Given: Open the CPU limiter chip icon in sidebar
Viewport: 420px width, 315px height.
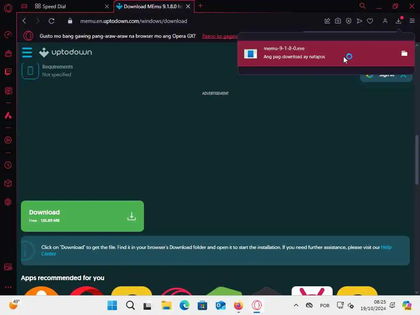Looking at the screenshot, I should pyautogui.click(x=8, y=91).
